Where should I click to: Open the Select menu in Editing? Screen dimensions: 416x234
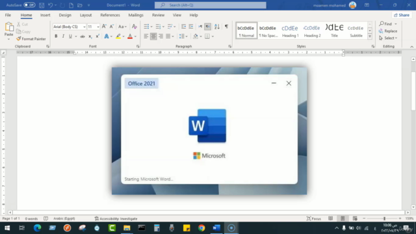point(388,38)
